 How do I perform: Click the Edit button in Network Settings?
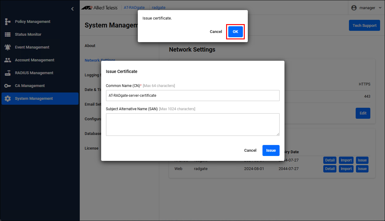tap(363, 113)
